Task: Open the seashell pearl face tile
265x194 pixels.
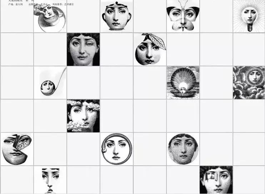Action: [183, 83]
